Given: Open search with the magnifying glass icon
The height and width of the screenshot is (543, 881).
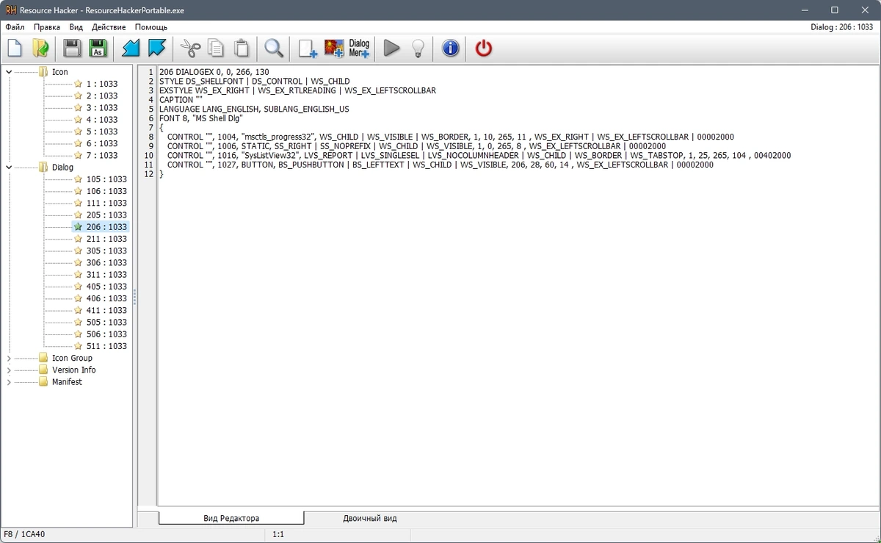Looking at the screenshot, I should 274,48.
